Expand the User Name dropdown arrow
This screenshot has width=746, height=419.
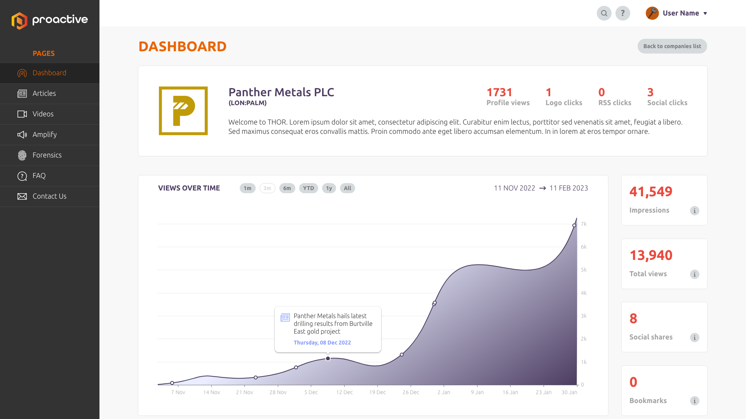[x=705, y=14]
